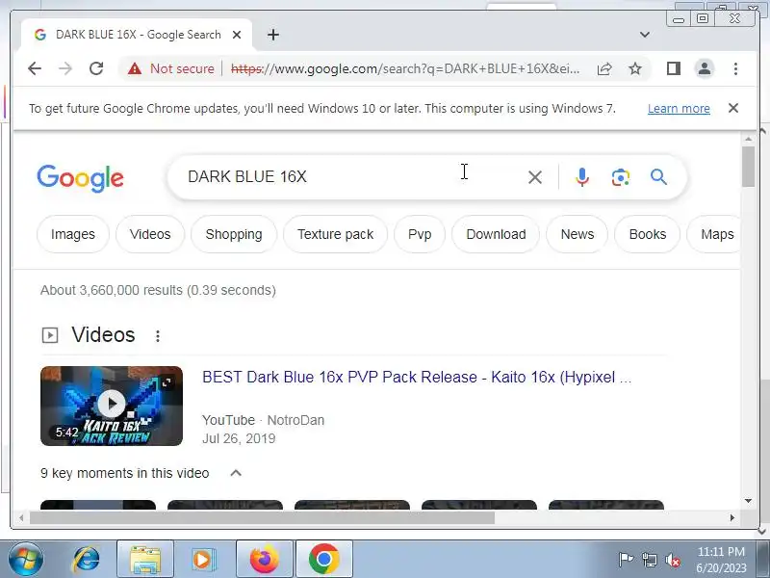The width and height of the screenshot is (770, 578).
Task: Click the Not secure warning icon
Action: point(135,68)
